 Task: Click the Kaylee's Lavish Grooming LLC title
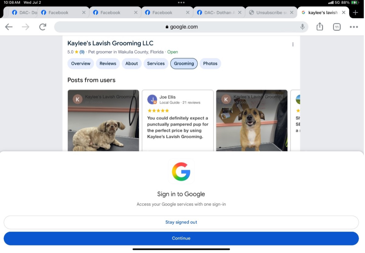pos(110,43)
